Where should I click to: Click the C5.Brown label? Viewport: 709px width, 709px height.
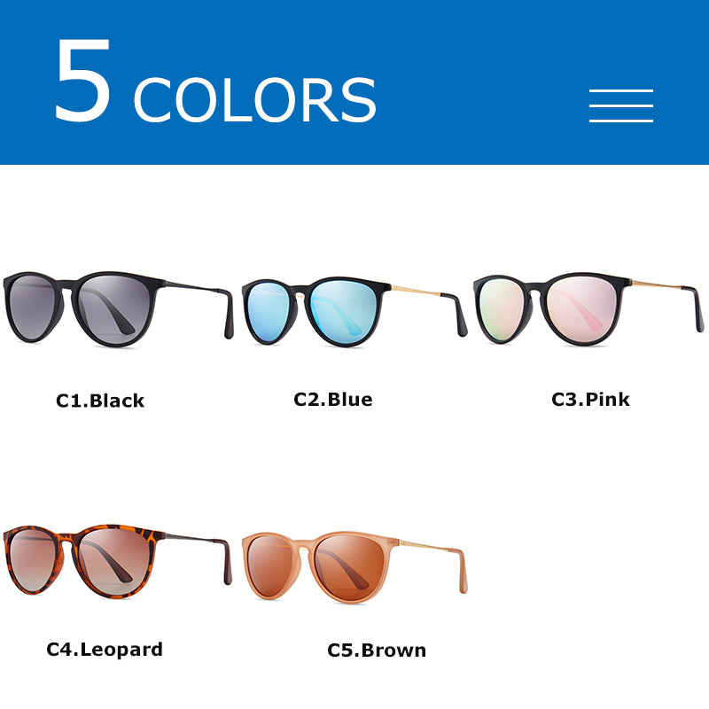click(x=377, y=651)
